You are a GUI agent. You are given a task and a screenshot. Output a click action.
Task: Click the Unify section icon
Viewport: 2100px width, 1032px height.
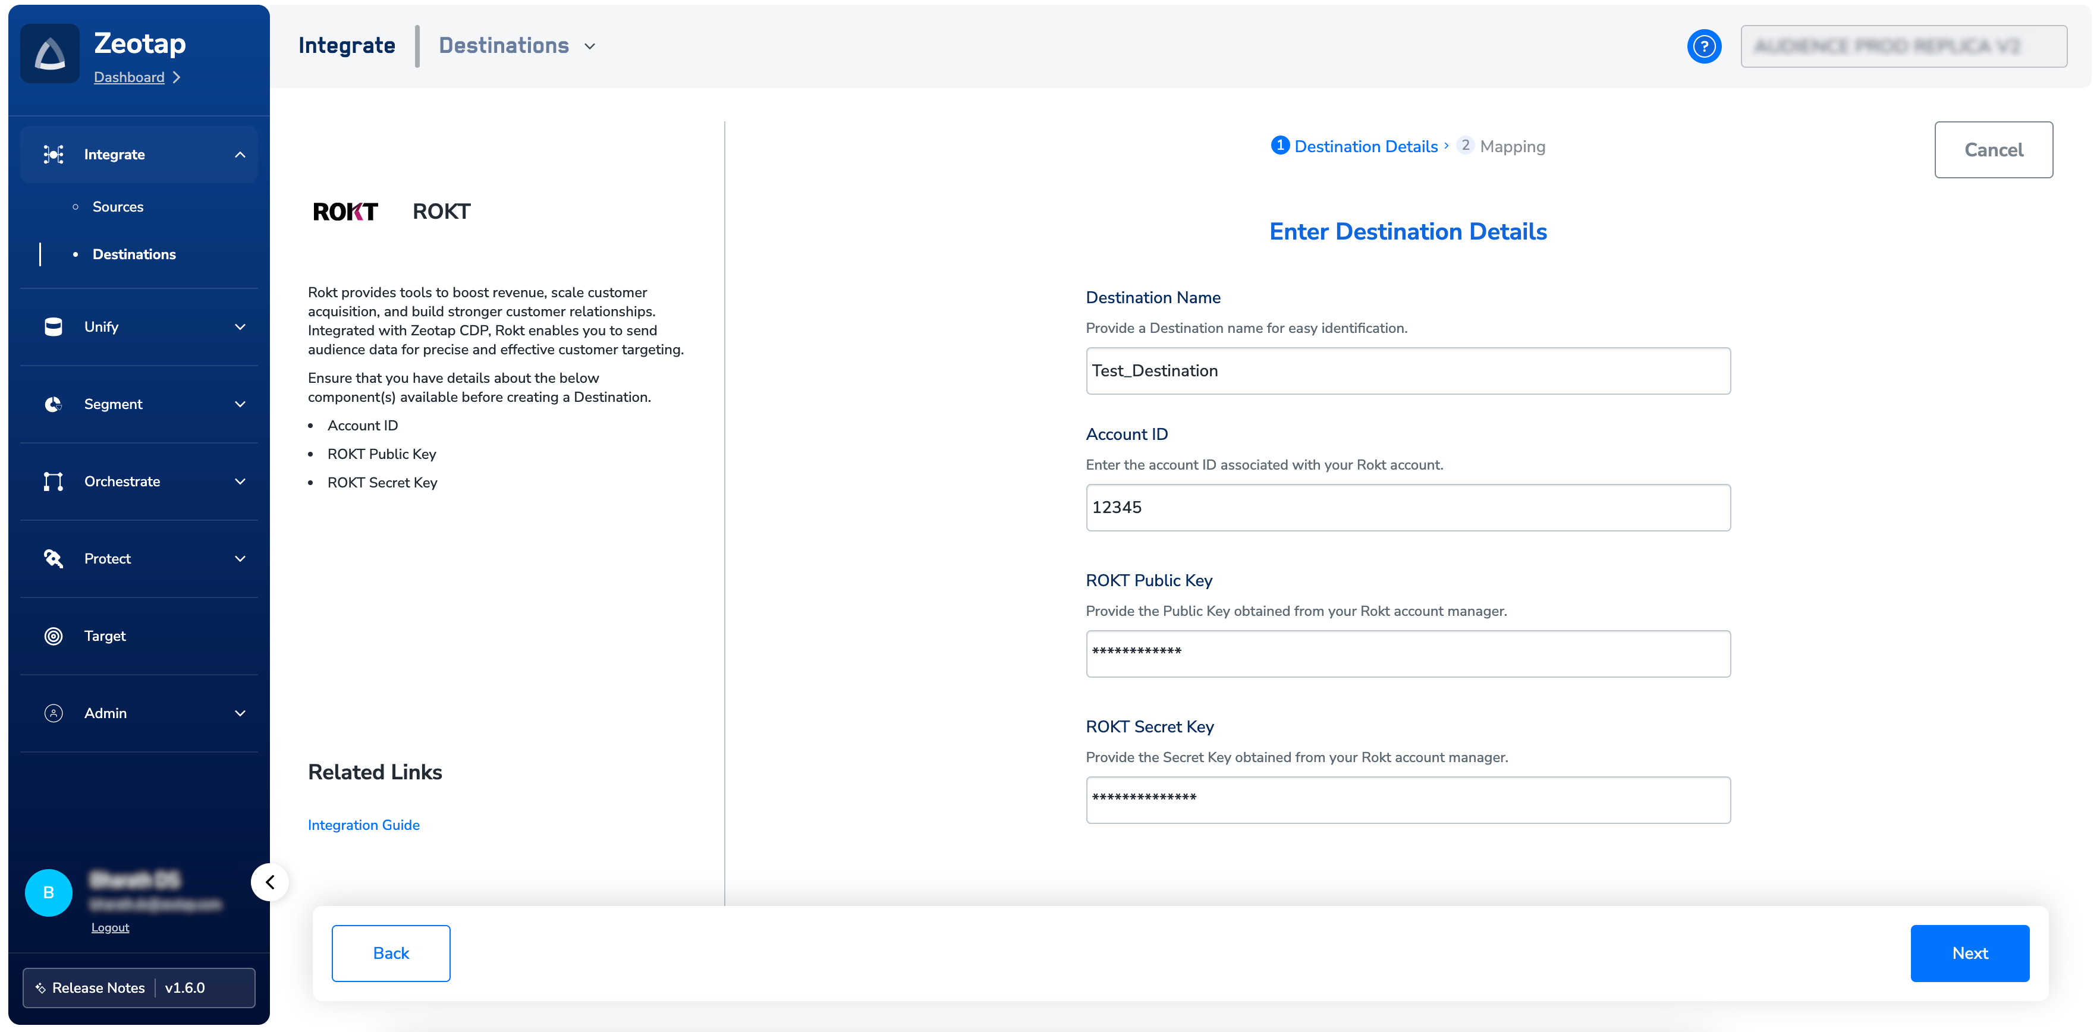point(52,326)
